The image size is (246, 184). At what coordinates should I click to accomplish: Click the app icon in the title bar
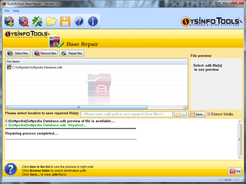coord(4,4)
